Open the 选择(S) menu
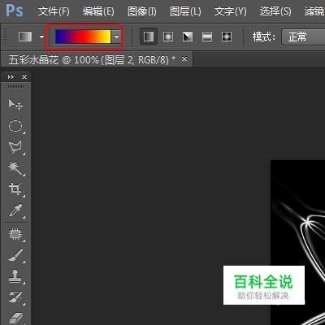325x325 pixels. tap(275, 11)
